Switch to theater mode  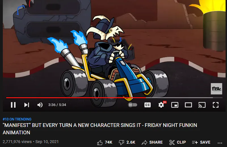(188, 105)
